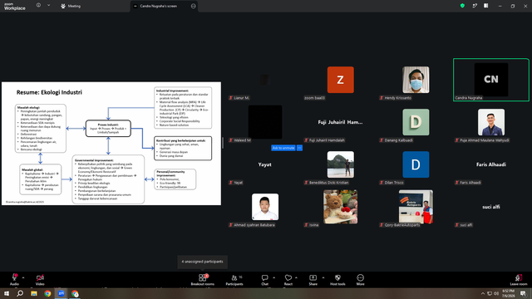Select Qory-BakrieAutoparts photo tile
The height and width of the screenshot is (299, 532).
pyautogui.click(x=416, y=207)
